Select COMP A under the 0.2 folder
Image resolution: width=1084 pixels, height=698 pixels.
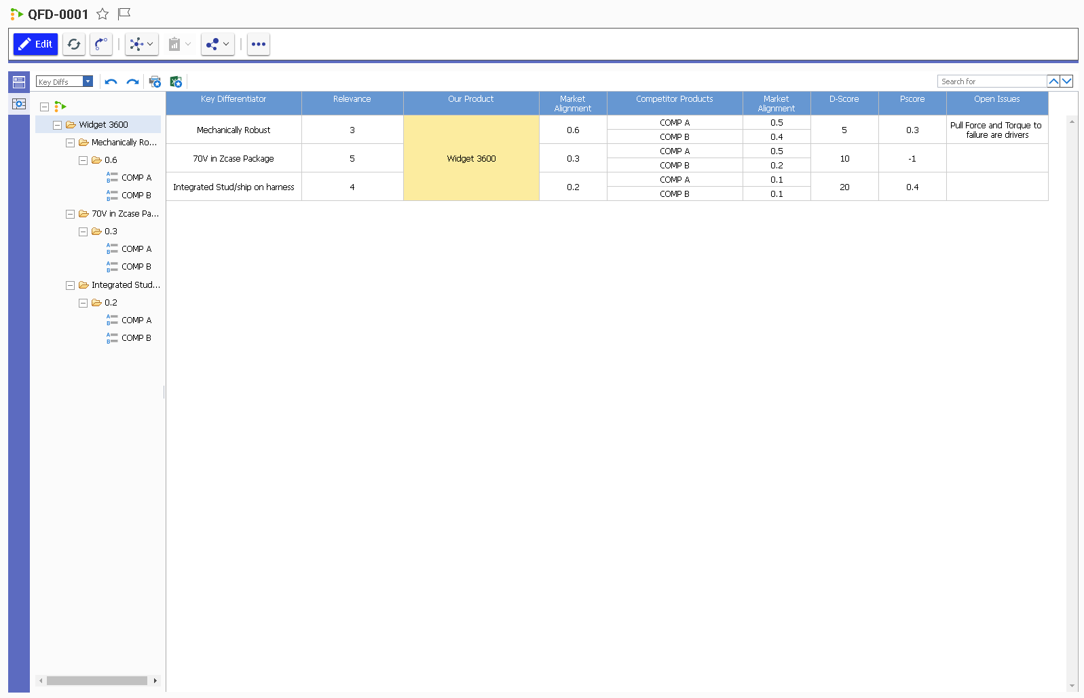point(136,320)
